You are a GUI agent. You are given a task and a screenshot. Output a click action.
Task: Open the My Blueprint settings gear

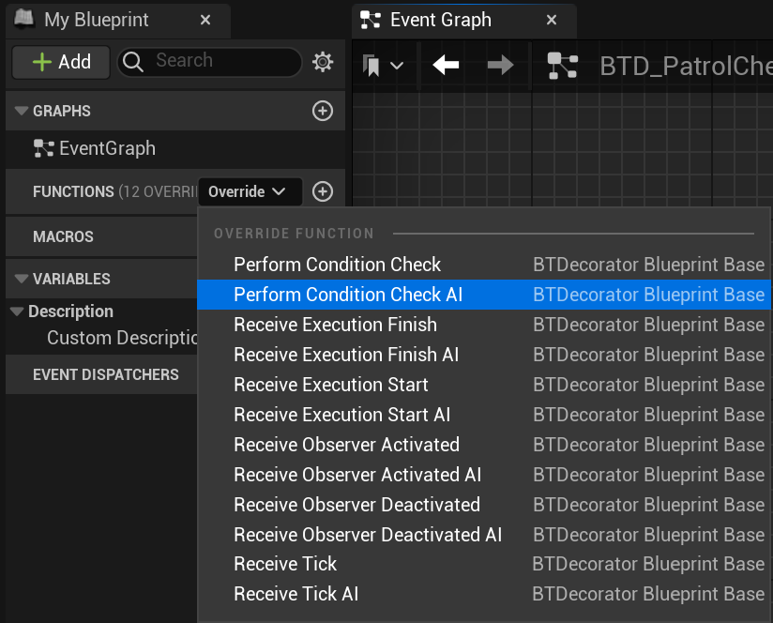point(323,62)
